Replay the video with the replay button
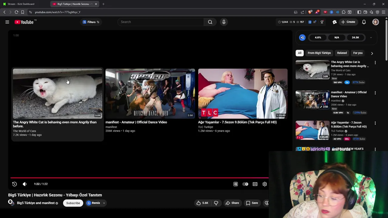 coord(14,184)
